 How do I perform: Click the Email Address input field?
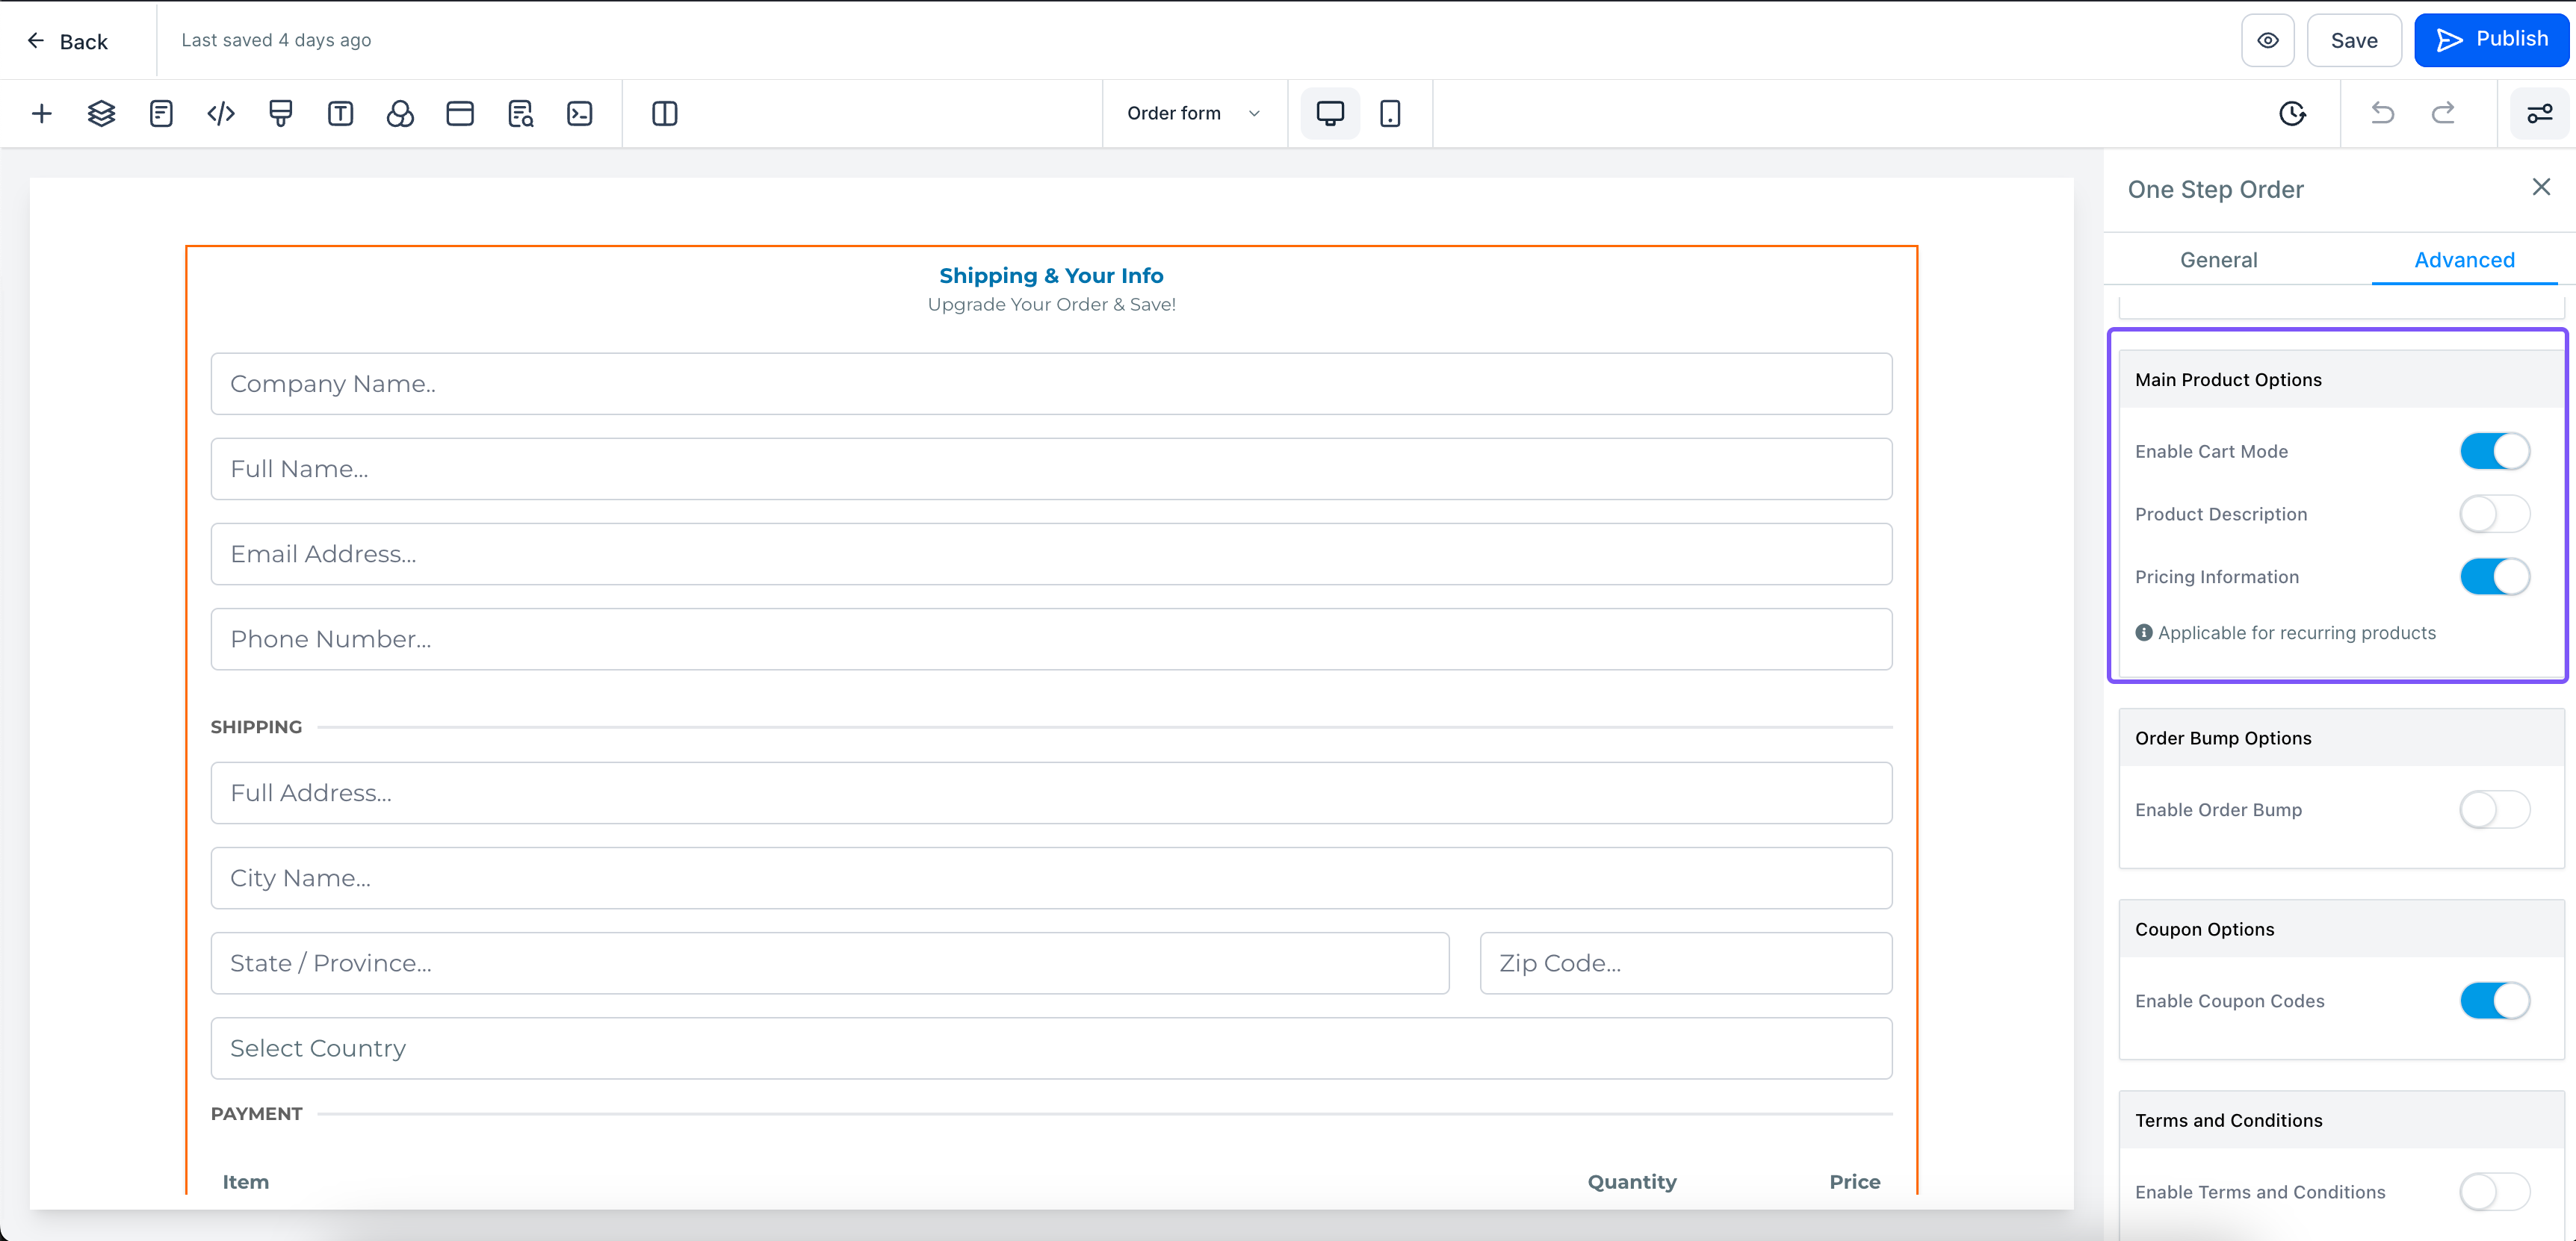pos(1051,555)
